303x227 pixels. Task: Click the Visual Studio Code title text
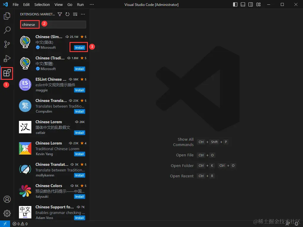click(151, 4)
